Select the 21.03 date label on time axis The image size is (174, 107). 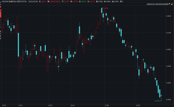click(73, 105)
